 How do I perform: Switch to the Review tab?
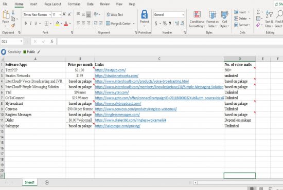click(104, 4)
